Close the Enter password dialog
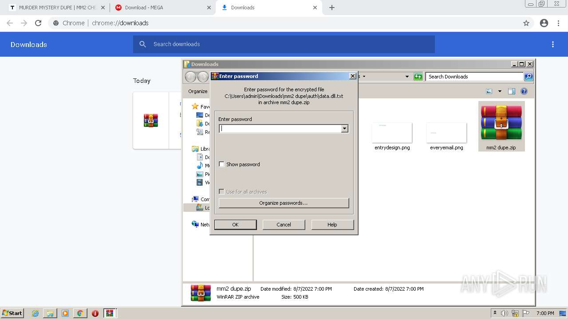The width and height of the screenshot is (568, 319). (x=353, y=76)
